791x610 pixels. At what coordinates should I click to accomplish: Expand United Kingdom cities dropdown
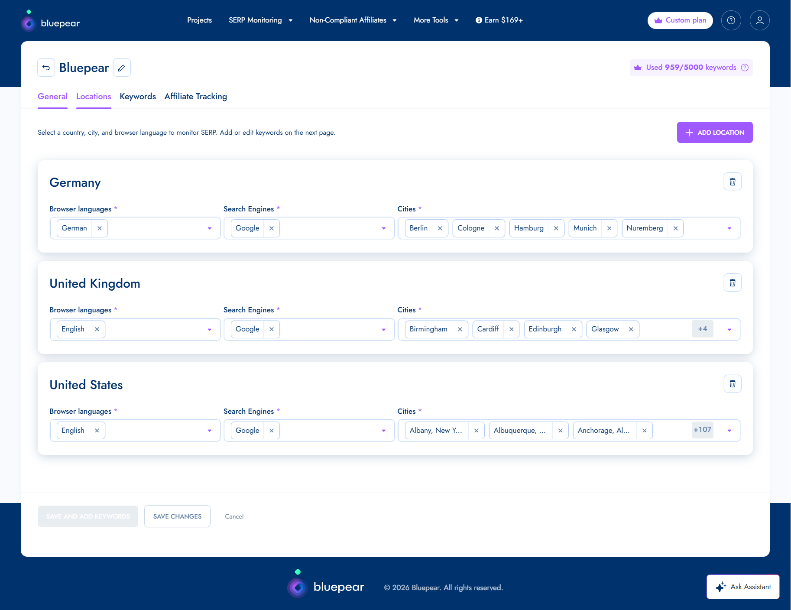click(729, 330)
